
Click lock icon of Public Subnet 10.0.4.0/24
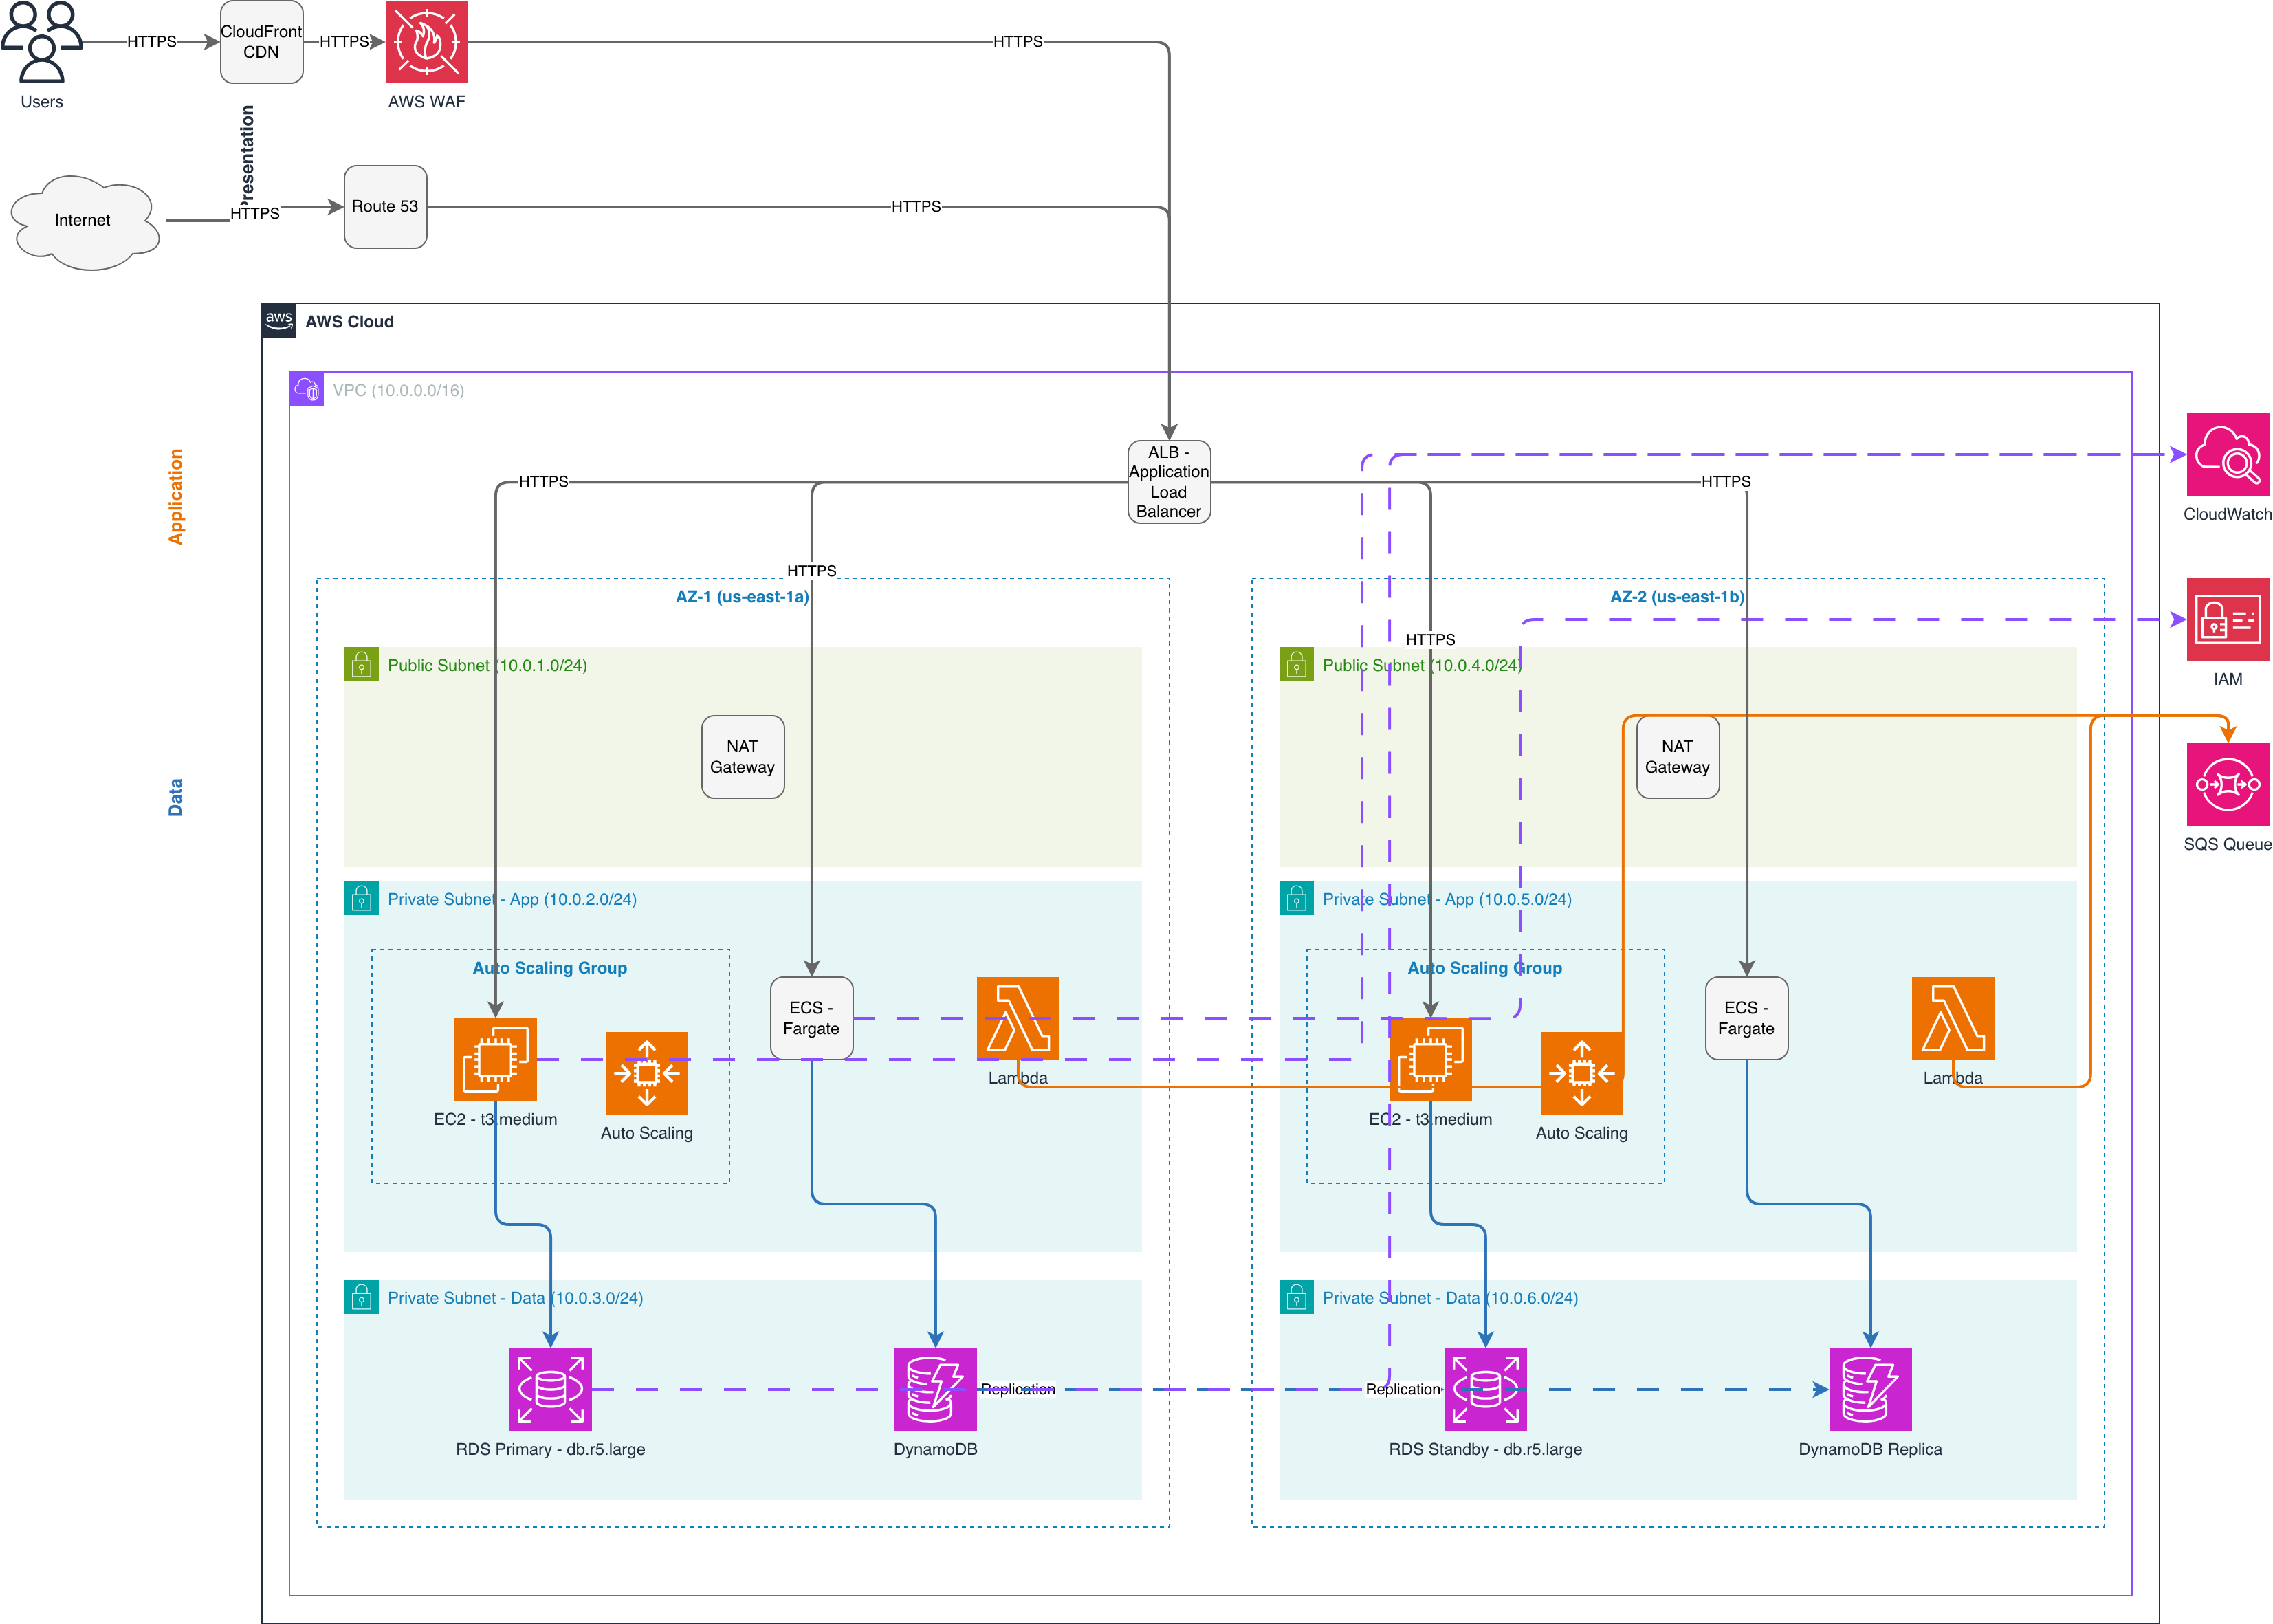pos(1297,665)
